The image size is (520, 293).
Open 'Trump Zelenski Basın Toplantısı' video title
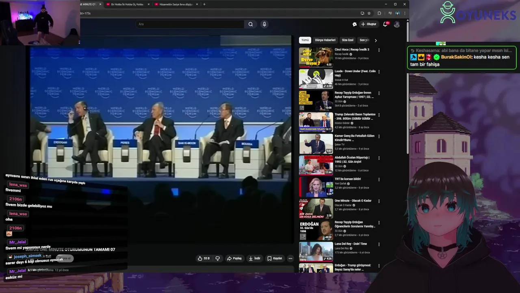coord(355,116)
